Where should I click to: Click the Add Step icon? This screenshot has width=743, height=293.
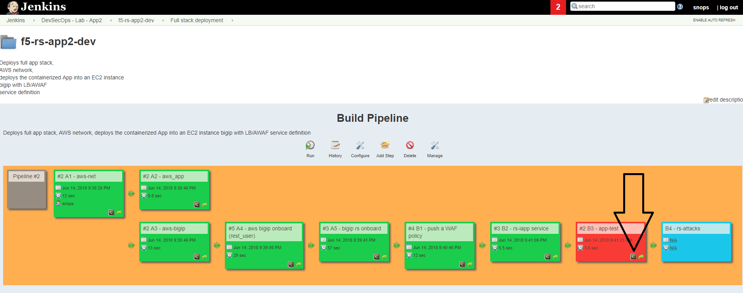[385, 146]
